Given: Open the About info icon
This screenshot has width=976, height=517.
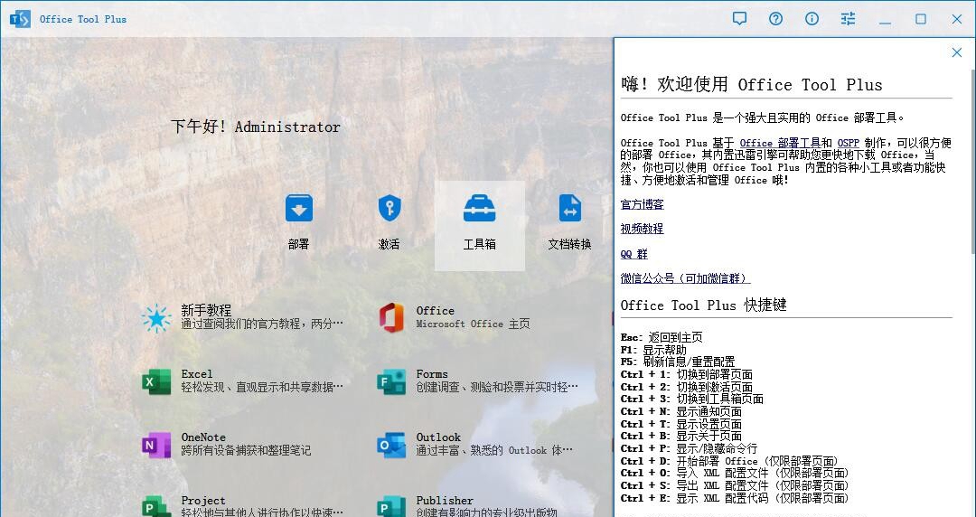Looking at the screenshot, I should [x=812, y=19].
